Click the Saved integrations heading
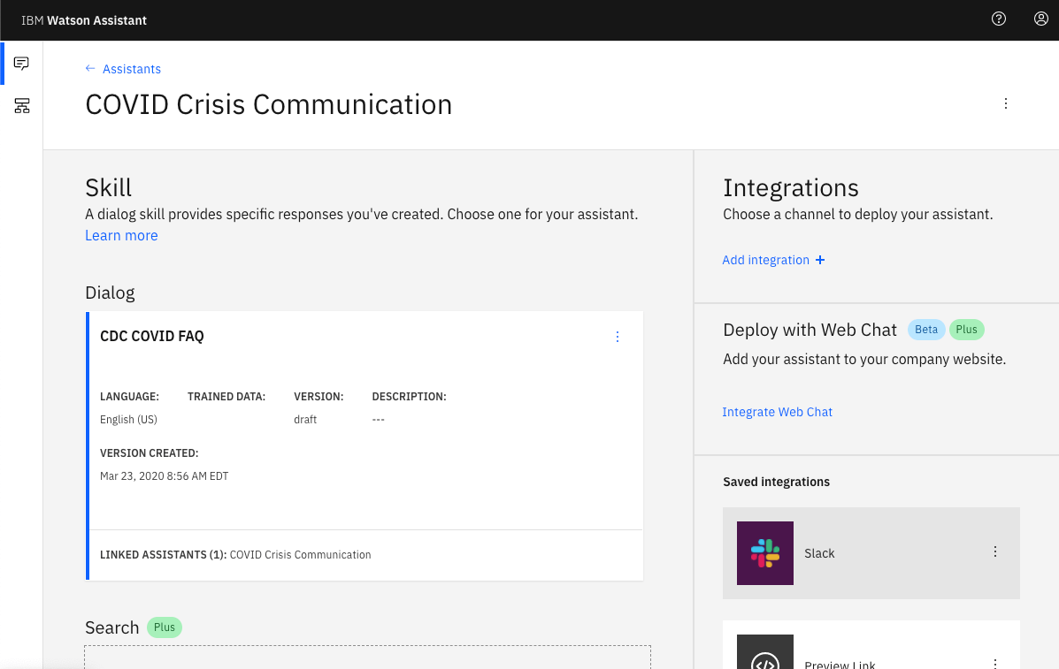 click(776, 483)
